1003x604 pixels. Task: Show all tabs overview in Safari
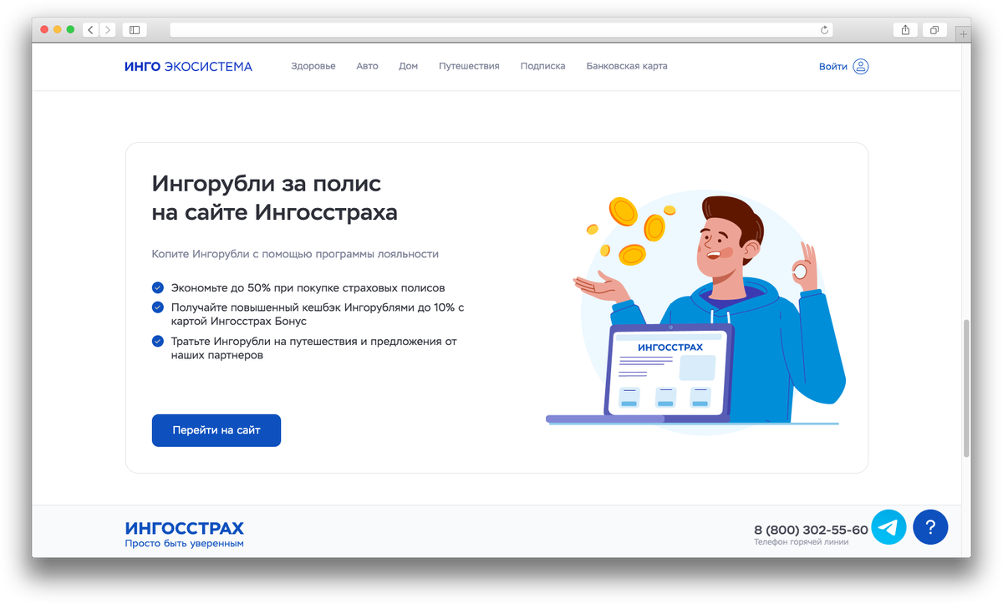[934, 30]
